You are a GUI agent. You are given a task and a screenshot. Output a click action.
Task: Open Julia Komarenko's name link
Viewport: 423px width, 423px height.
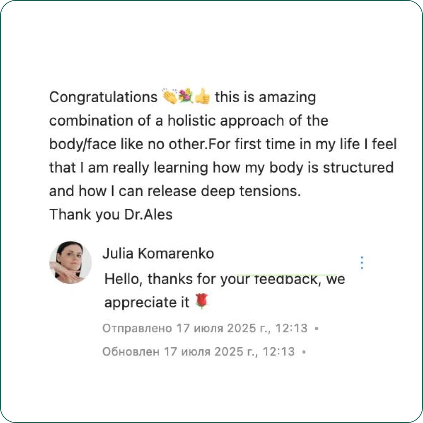coord(158,253)
